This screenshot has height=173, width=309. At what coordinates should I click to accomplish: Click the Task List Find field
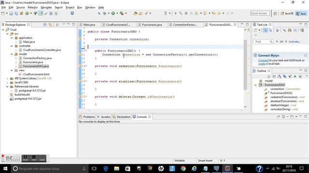coord(263,42)
